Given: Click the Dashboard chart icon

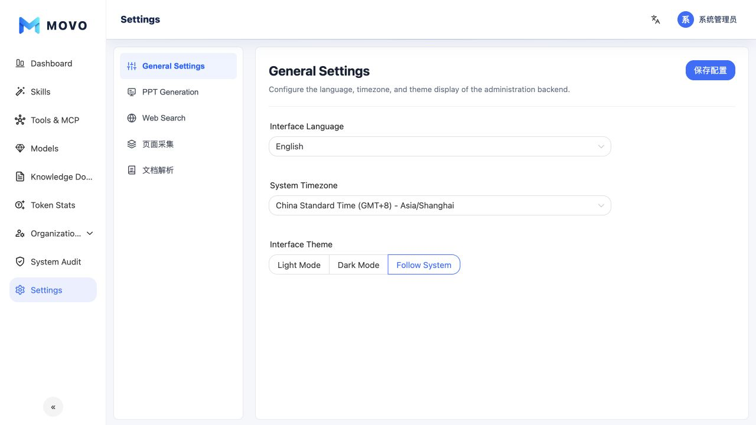Looking at the screenshot, I should [20, 63].
